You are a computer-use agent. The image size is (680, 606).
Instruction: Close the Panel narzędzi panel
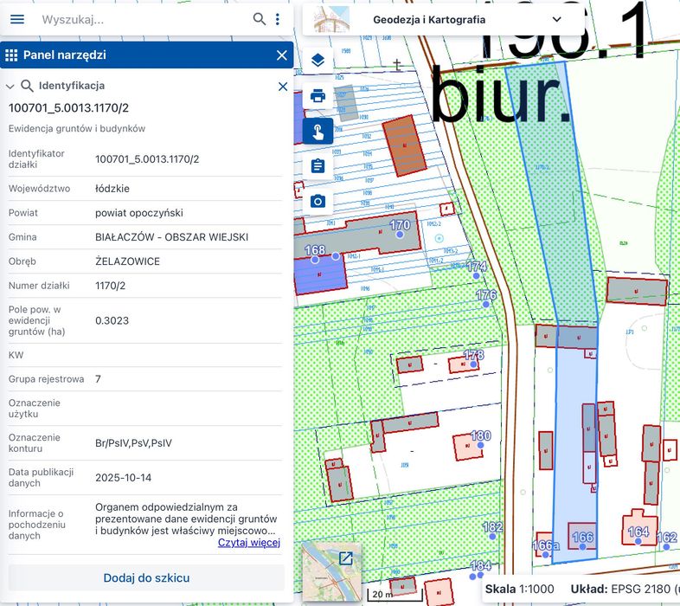tap(281, 55)
